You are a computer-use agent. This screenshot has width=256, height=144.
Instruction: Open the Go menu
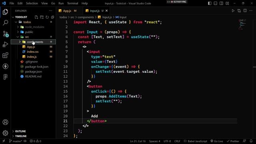pos(53,3)
